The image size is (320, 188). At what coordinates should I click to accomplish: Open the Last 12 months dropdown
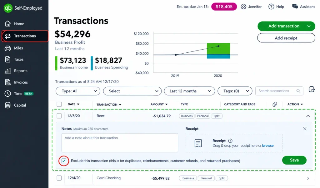click(189, 91)
